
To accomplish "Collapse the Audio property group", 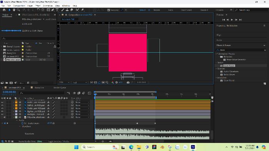I will click(x=17, y=120).
